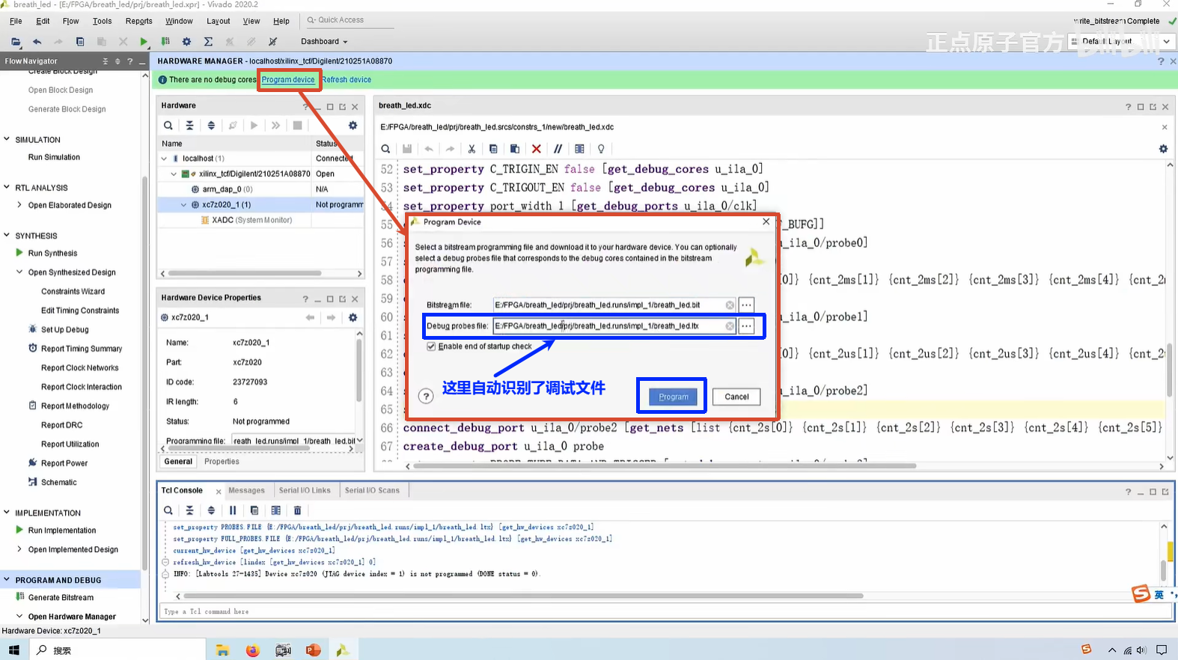Collapse all in Hardware panel toolbar
The width and height of the screenshot is (1178, 660).
coord(189,126)
